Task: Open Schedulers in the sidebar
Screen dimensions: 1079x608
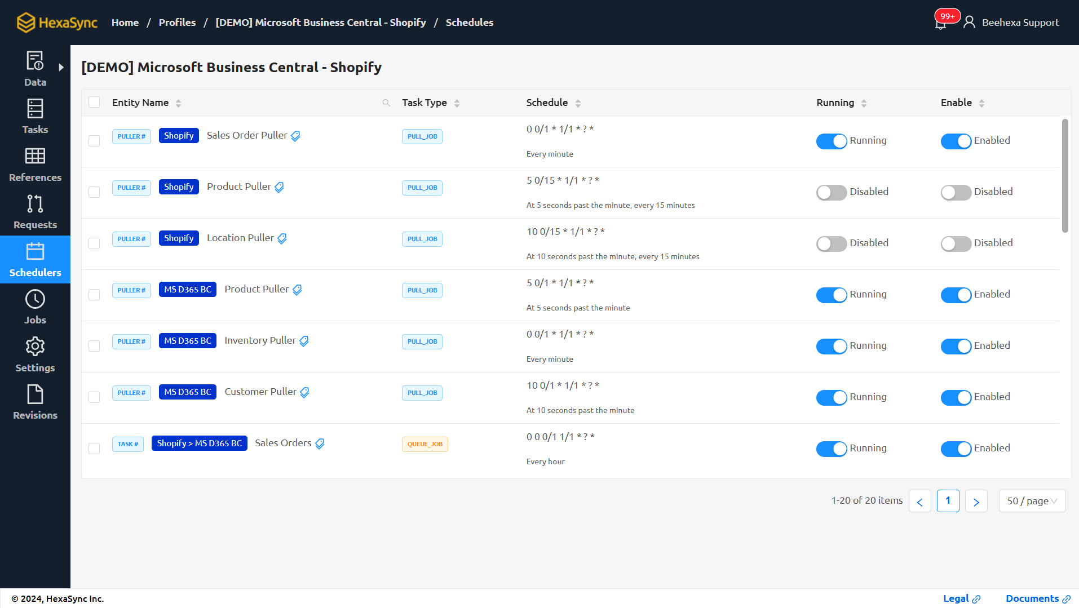Action: click(x=35, y=260)
